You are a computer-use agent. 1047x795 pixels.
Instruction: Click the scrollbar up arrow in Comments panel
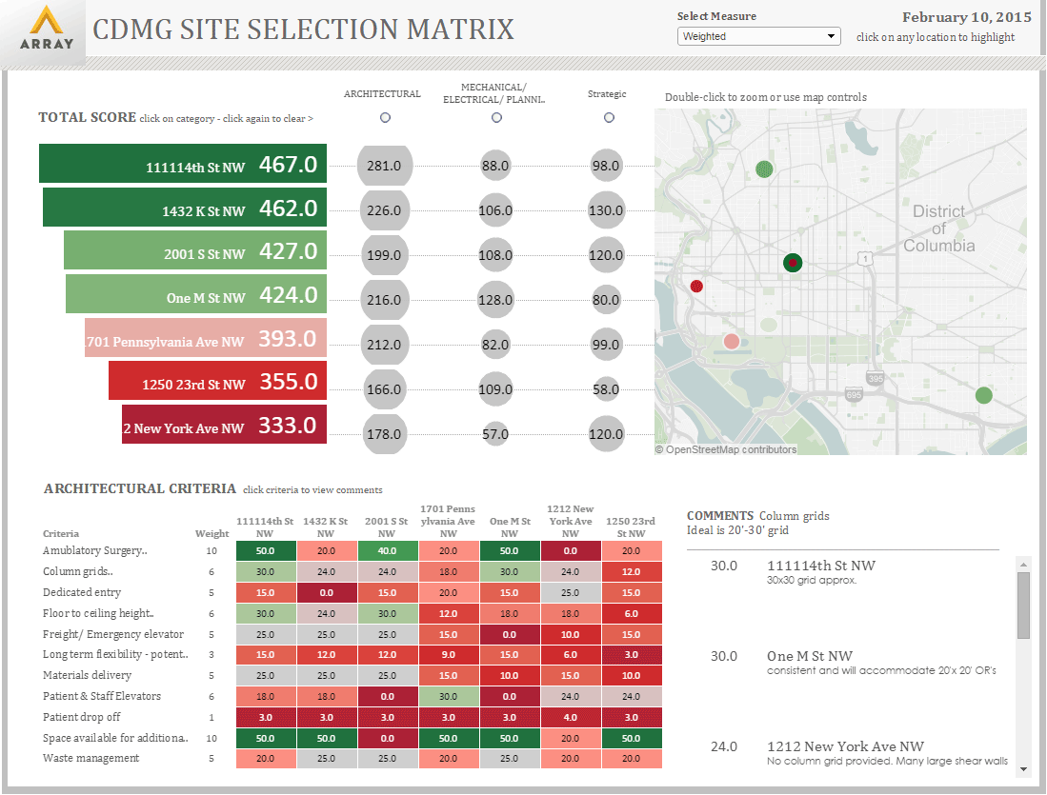click(x=1026, y=563)
